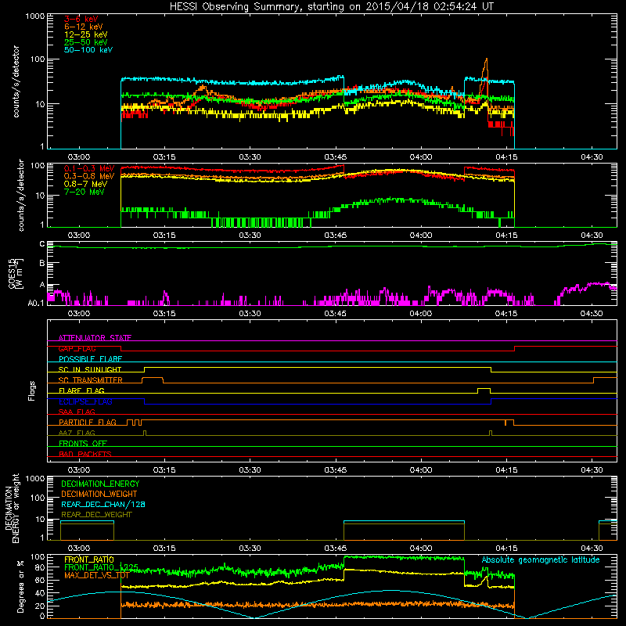Click the MAX_DET_VS_TOT legend entry
The image size is (626, 626).
point(97,576)
